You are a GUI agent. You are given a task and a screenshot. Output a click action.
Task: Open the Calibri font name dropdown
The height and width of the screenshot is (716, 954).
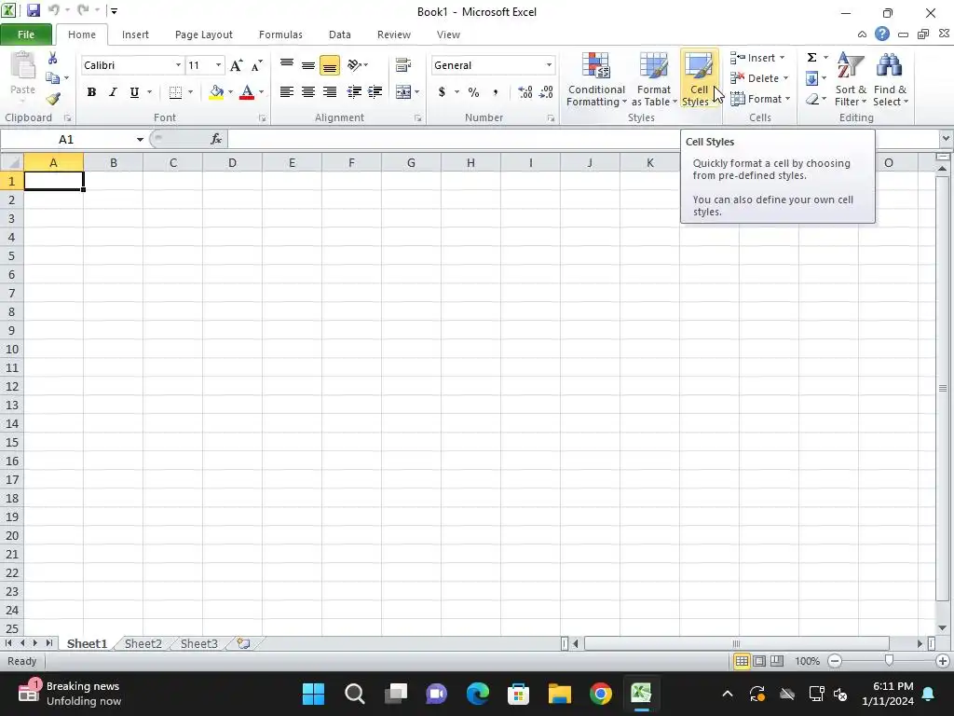point(178,65)
